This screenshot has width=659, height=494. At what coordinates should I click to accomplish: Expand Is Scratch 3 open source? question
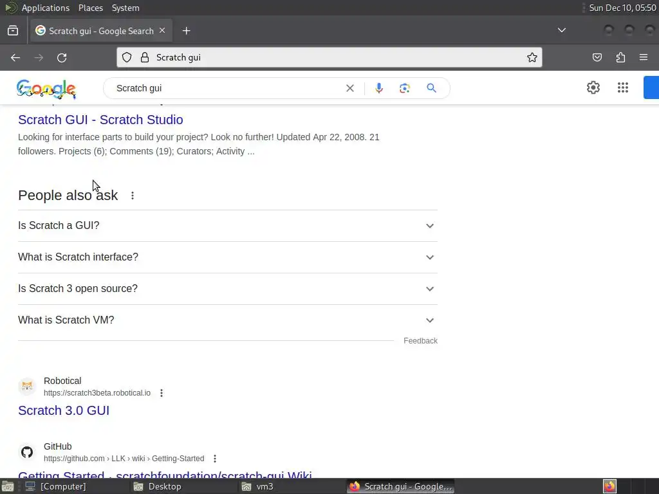coord(227,289)
